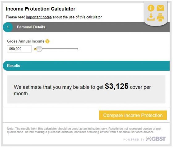
Task: Click the Gross Annual Income slider handle
Action: click(39, 49)
